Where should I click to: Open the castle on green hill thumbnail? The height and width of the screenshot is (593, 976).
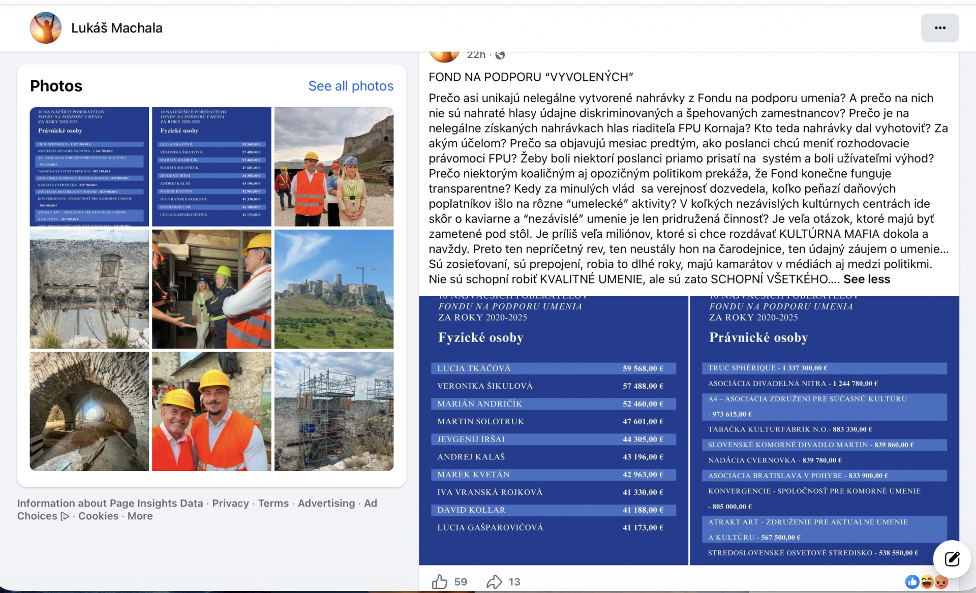(334, 289)
